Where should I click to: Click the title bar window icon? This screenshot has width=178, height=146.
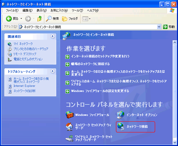tap(3, 4)
